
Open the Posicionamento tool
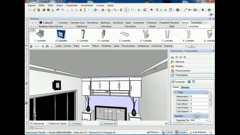coord(183,71)
